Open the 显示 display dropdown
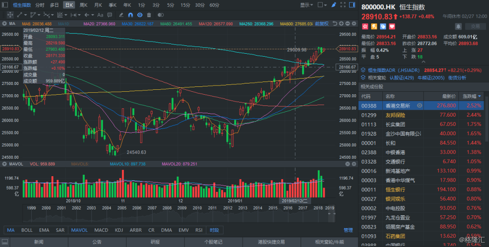 [307, 5]
